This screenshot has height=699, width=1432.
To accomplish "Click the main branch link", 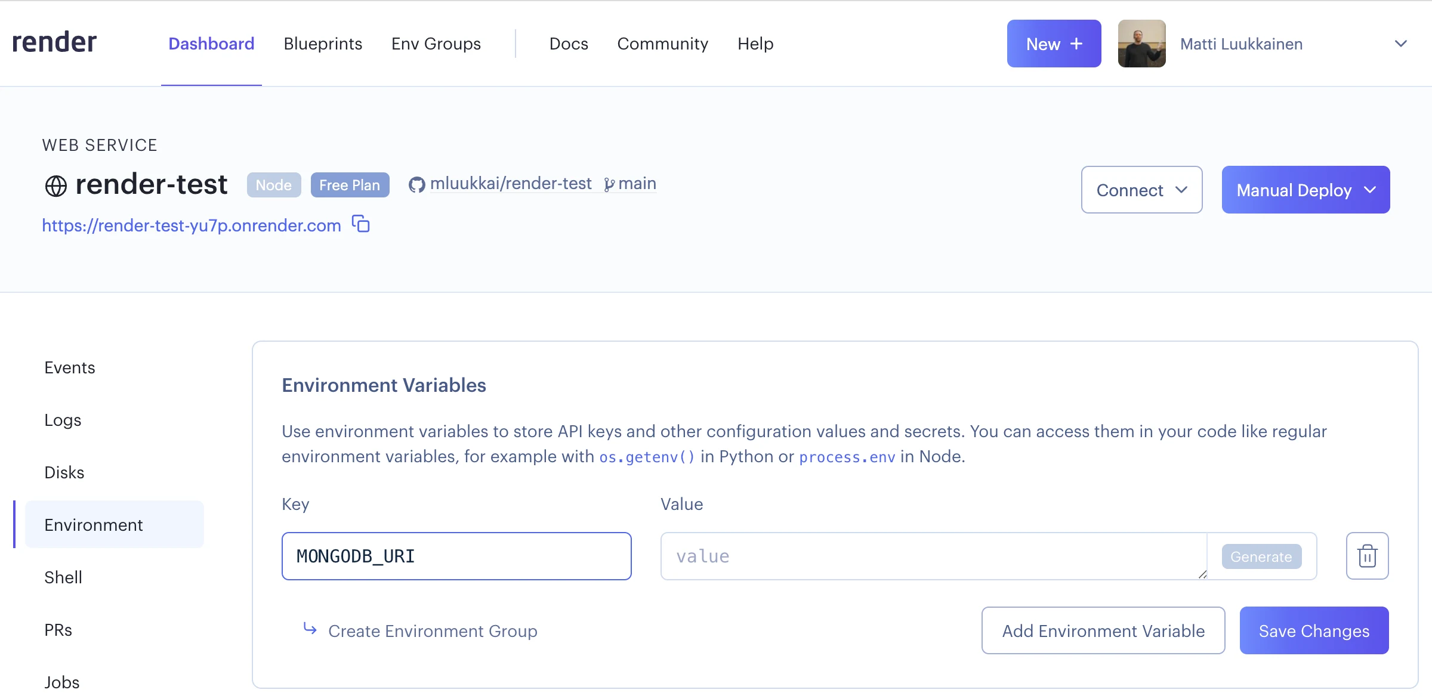I will (637, 184).
